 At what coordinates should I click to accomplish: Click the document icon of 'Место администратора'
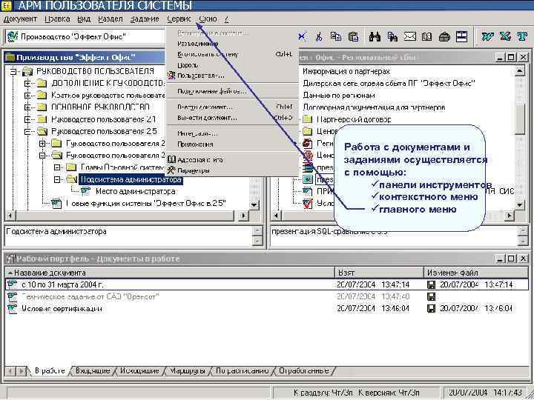(85, 192)
